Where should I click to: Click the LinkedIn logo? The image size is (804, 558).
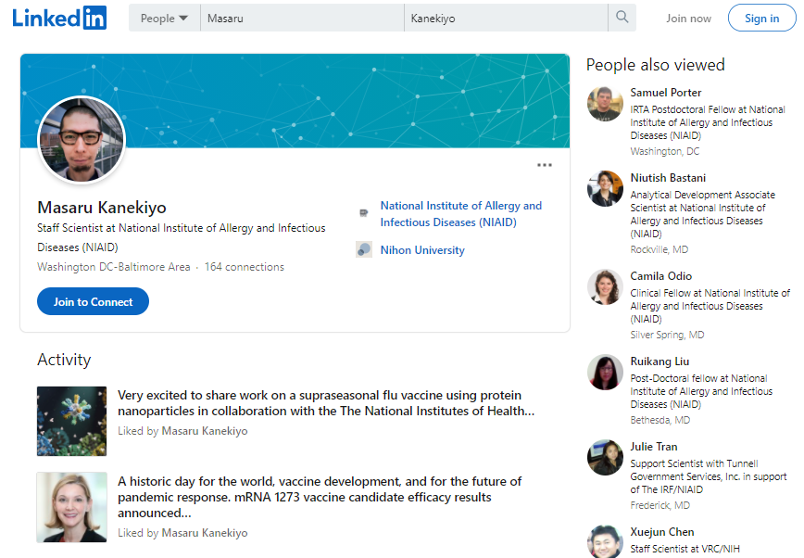[59, 18]
